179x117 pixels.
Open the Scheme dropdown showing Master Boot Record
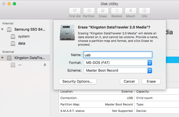click(118, 71)
